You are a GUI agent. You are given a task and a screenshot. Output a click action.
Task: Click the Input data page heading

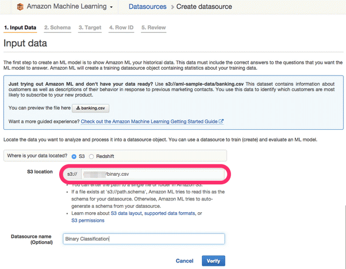click(x=25, y=43)
